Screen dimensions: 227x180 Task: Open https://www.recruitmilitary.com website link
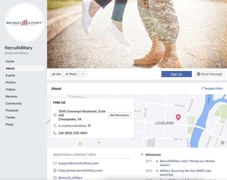pyautogui.click(x=80, y=170)
